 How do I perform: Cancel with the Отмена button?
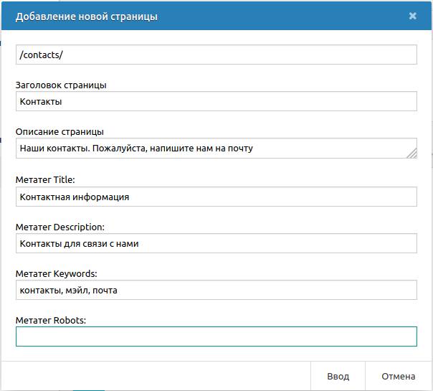coord(398,377)
